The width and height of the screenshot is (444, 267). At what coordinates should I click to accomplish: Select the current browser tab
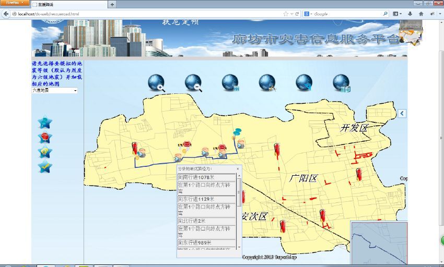[69, 4]
